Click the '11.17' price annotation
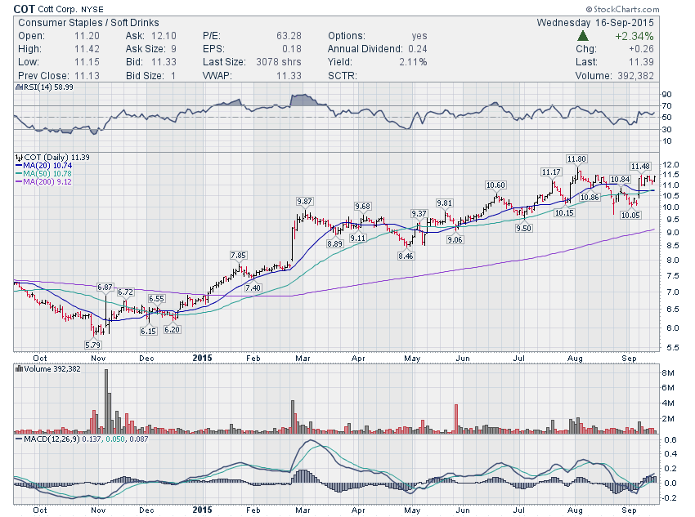Viewport: 695px width, 517px height. pos(551,172)
